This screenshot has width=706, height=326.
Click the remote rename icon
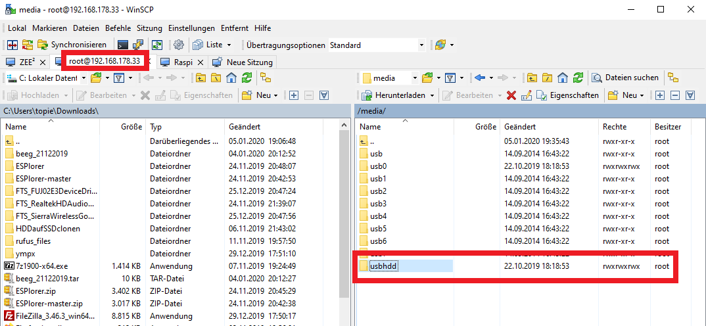click(526, 95)
